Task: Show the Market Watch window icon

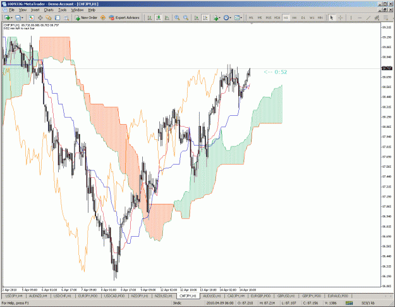Action: 31,18
